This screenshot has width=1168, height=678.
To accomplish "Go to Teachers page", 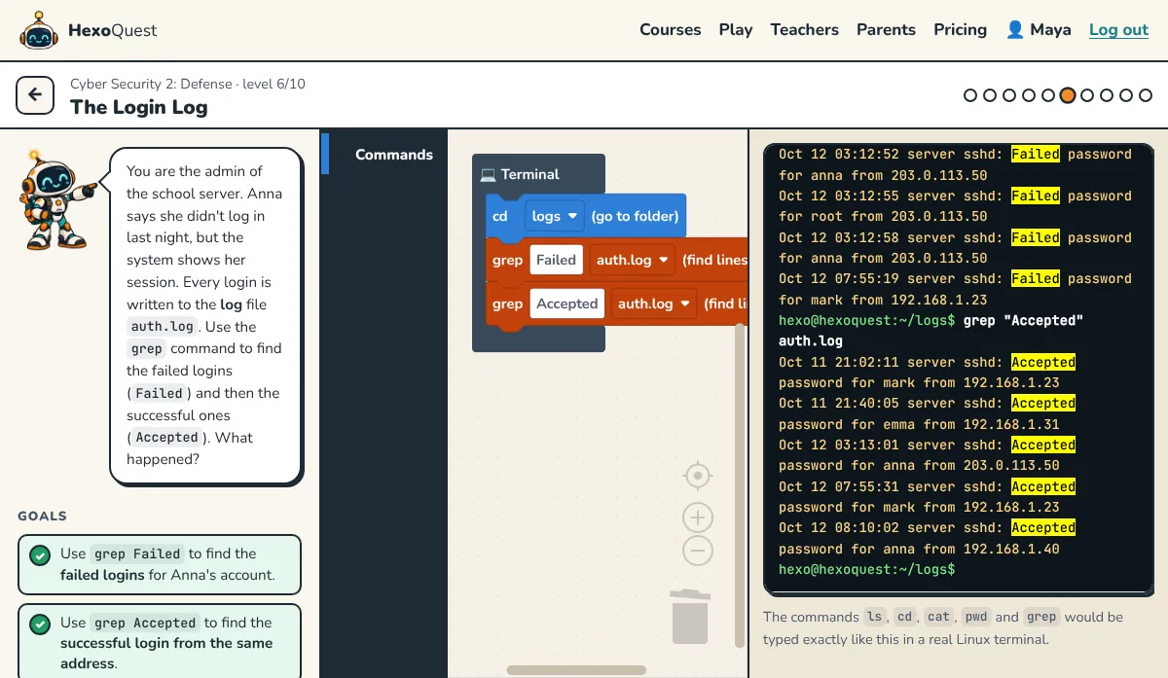I will click(804, 29).
